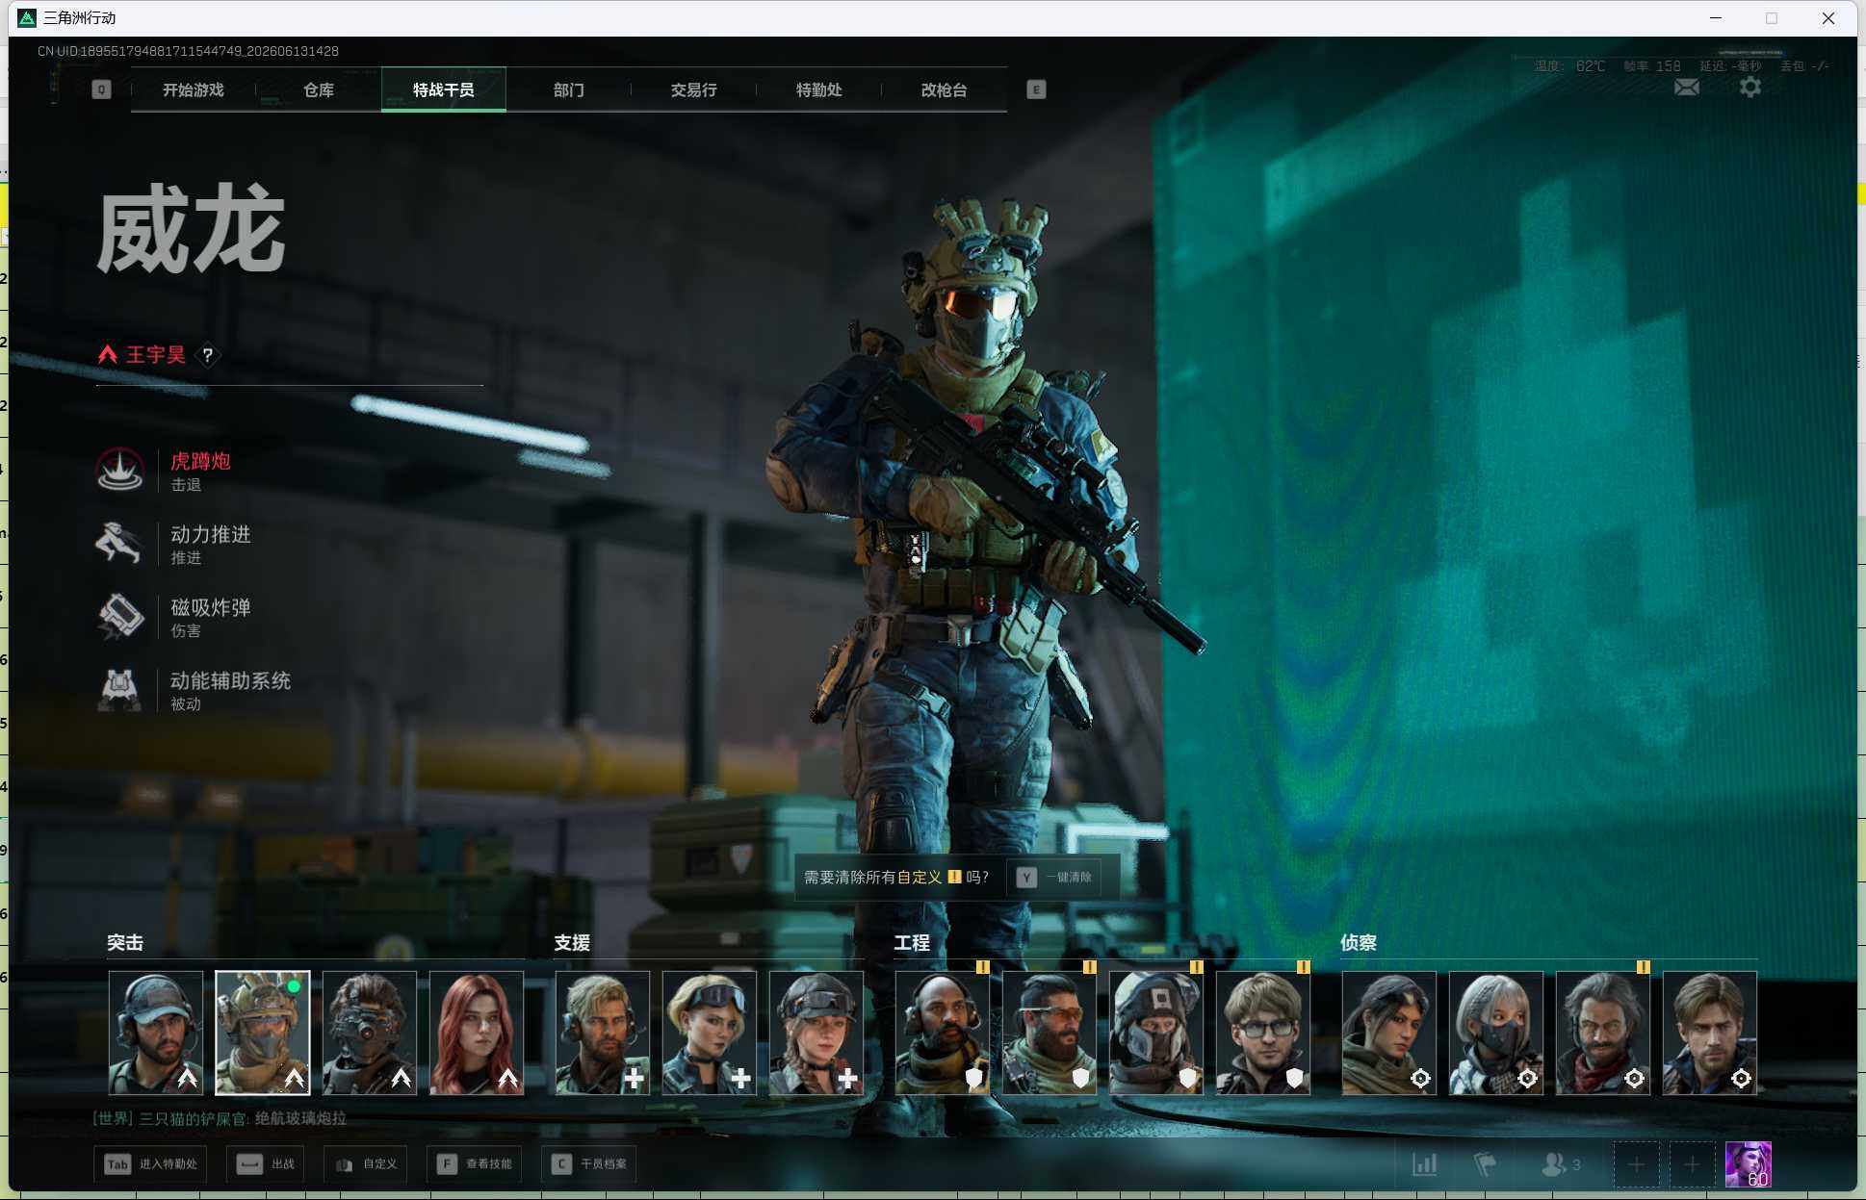This screenshot has width=1866, height=1200.
Task: Click the first empty squad plus slot
Action: 1636,1164
